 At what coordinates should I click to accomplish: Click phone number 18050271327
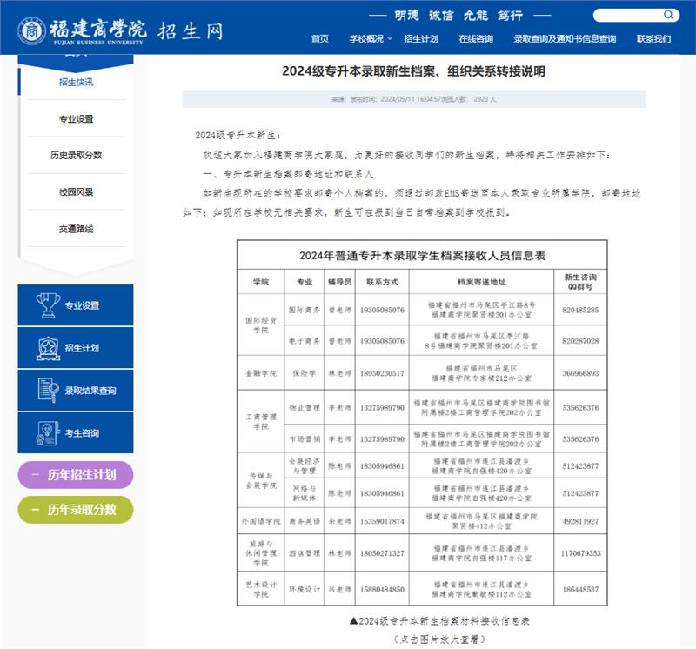(x=382, y=553)
